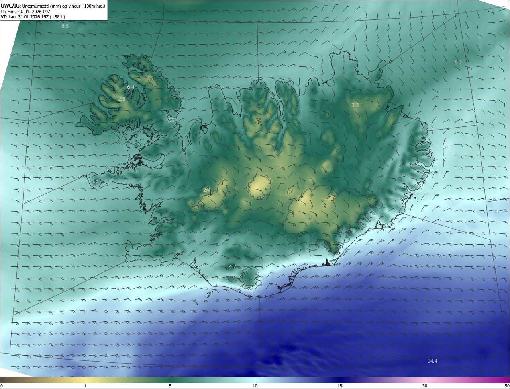Click the '5' tick on the color scale
Viewport: 510px width, 389px height.
pyautogui.click(x=170, y=386)
